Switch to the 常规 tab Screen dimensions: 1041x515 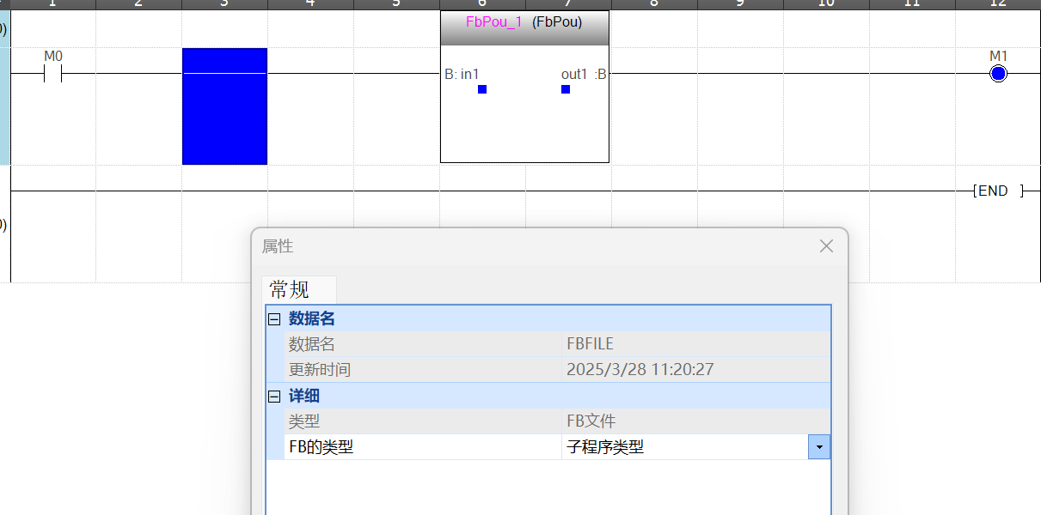tap(290, 289)
